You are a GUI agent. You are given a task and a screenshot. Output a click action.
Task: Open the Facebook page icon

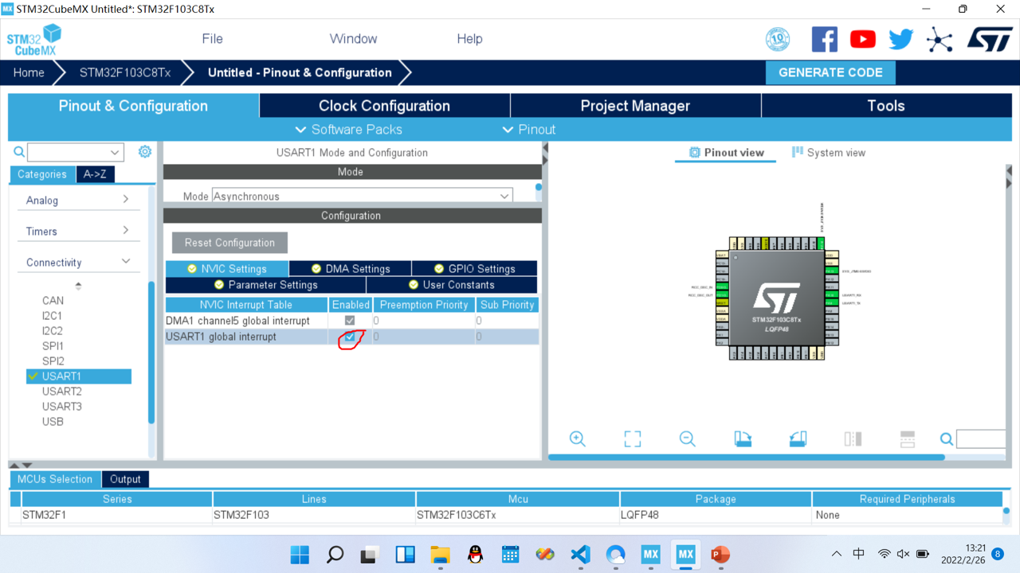[824, 38]
